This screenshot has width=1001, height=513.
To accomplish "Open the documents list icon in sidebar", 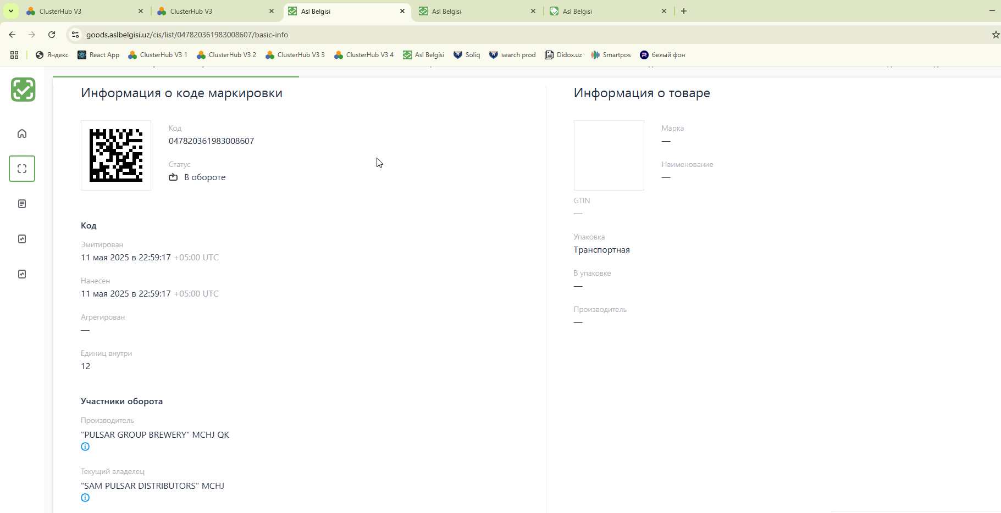I will (22, 204).
